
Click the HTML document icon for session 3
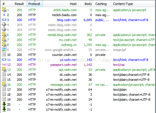[x=4, y=20]
